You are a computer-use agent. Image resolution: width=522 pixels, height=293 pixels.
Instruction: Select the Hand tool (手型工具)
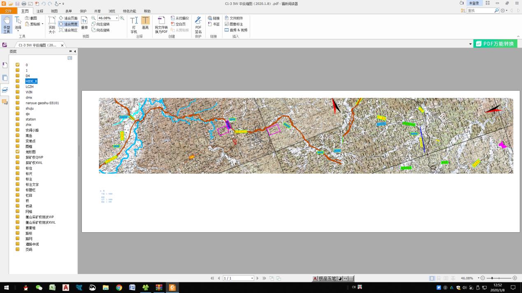tap(7, 24)
